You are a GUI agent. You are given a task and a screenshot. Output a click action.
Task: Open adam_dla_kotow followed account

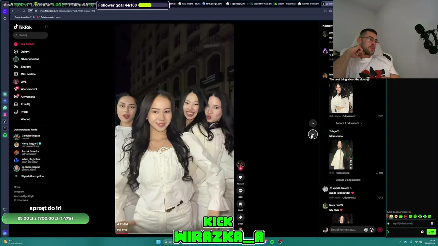[27, 160]
